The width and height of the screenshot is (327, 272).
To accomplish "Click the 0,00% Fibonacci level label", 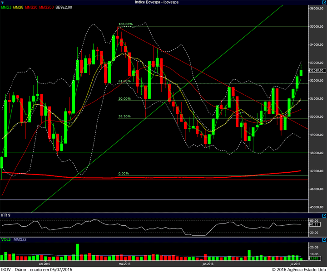I will pos(124,173).
